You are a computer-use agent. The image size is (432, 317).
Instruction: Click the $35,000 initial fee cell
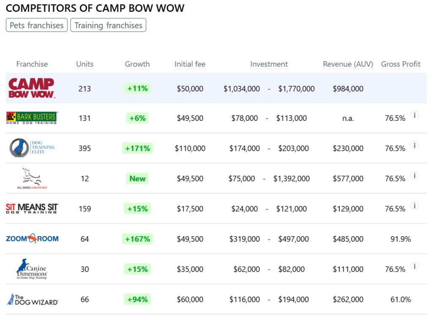(x=190, y=269)
